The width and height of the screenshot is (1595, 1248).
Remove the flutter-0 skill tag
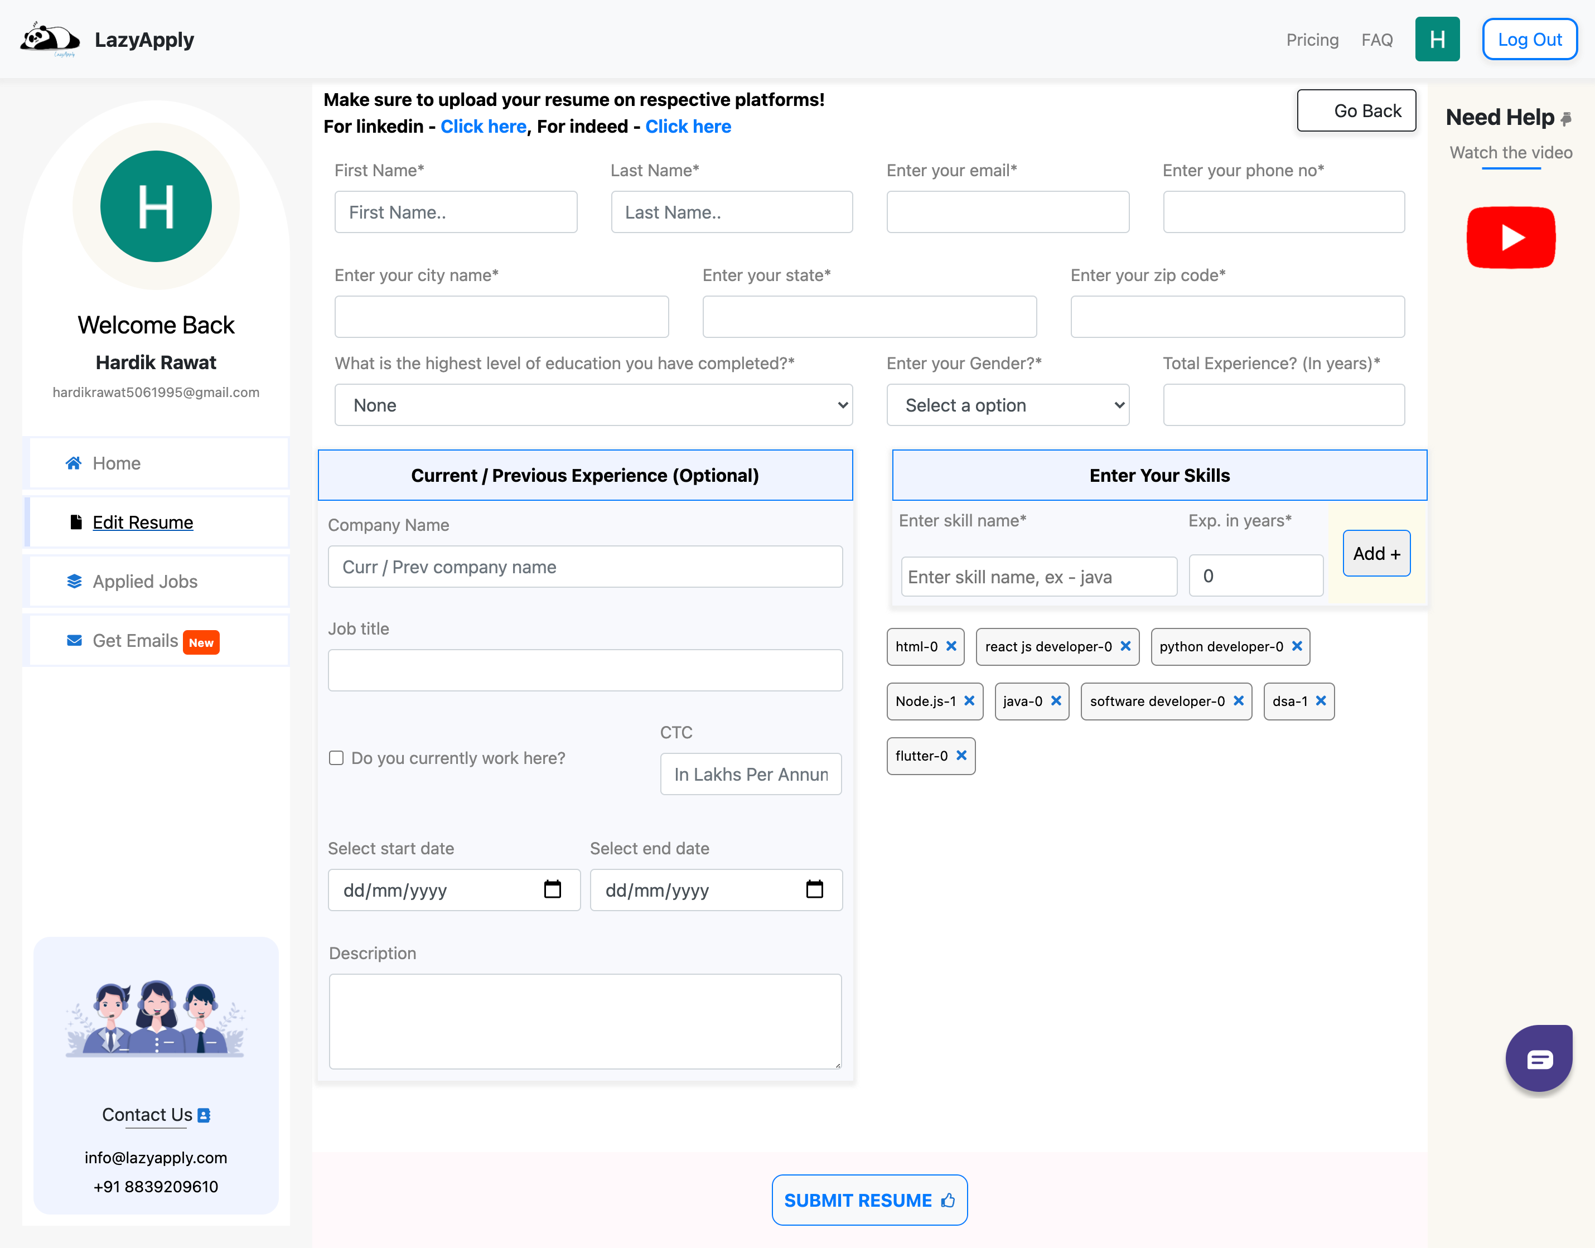point(961,756)
